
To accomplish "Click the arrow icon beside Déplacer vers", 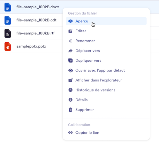I will (70, 51).
